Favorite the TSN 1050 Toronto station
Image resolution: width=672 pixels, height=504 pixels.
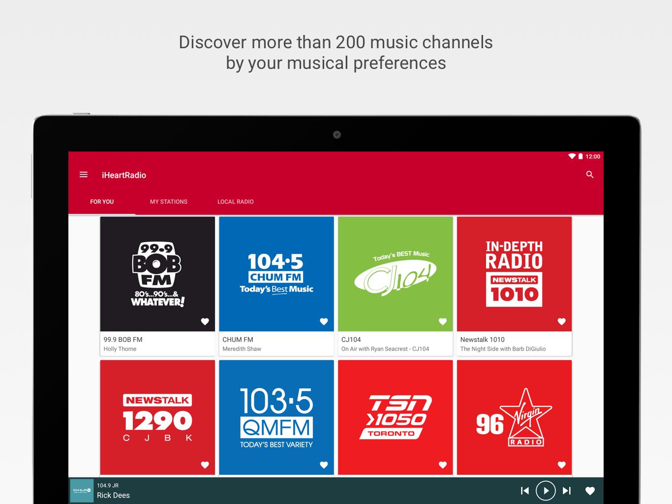(x=443, y=465)
